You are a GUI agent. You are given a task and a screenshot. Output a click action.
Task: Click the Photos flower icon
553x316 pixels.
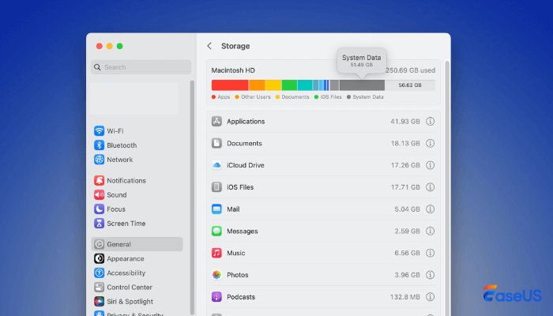216,275
